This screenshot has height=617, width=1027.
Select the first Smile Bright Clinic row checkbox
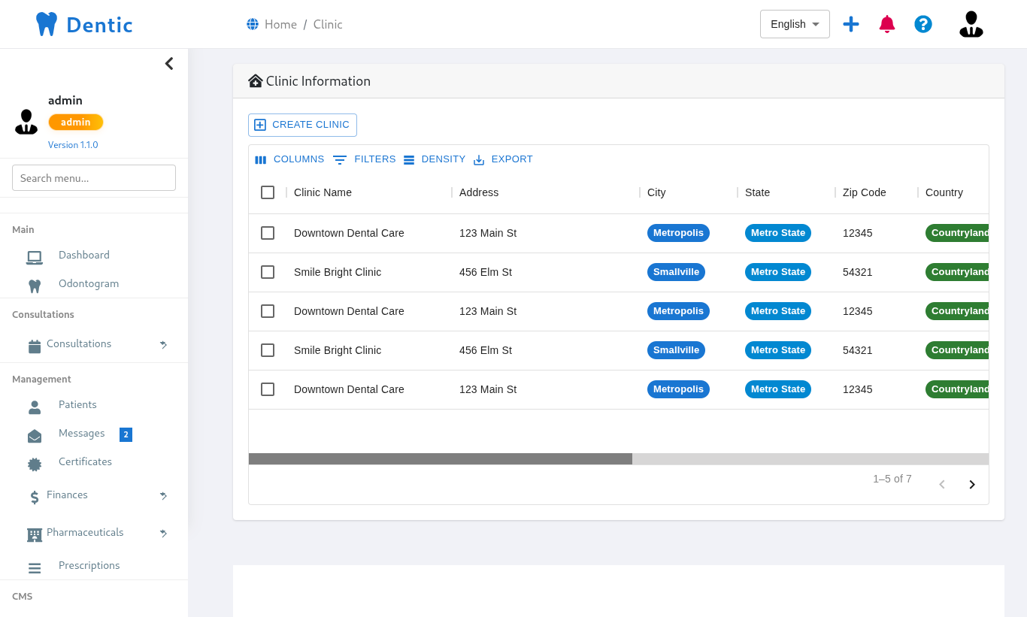[268, 272]
